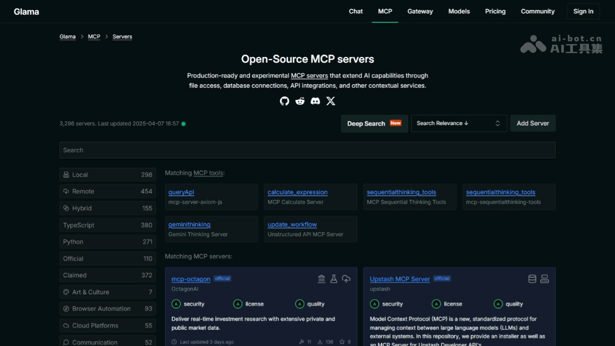
Task: Click inside the search input field
Action: click(x=307, y=150)
